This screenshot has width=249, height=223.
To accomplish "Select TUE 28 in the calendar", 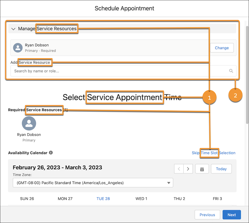I will tap(103, 198).
